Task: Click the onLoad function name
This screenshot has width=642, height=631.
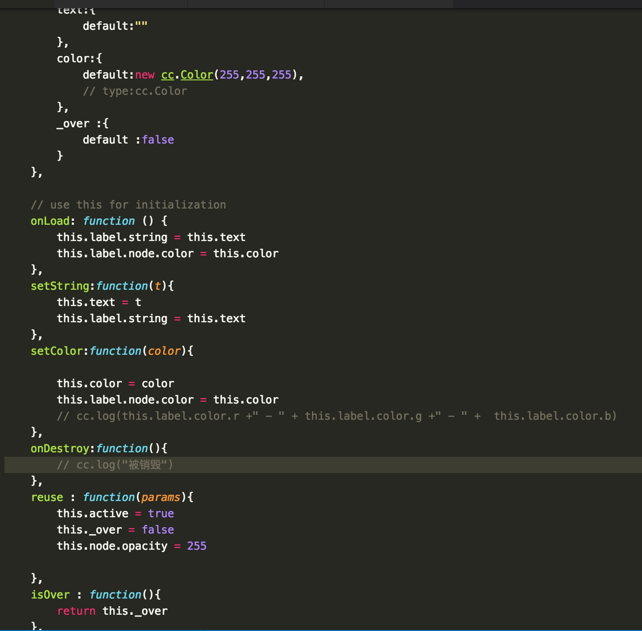Action: [x=50, y=221]
